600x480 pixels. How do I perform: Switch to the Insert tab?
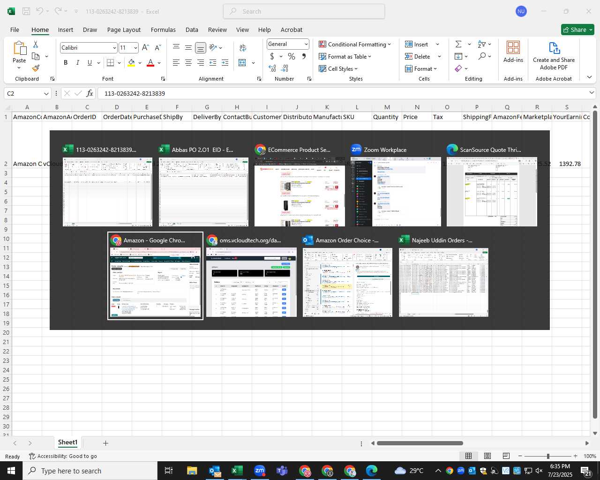pos(66,30)
